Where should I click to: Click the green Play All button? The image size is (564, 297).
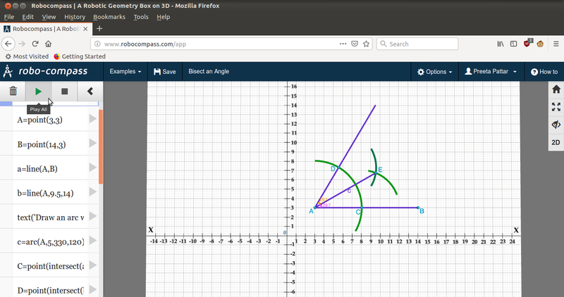[39, 91]
